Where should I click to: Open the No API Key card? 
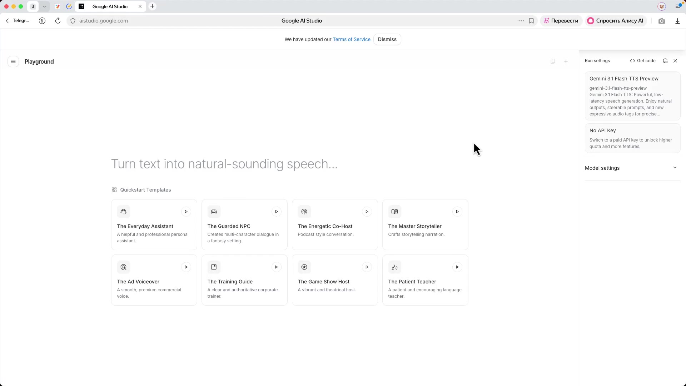[632, 138]
